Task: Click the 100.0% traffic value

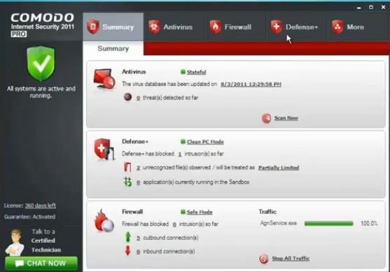Action: 369,224
